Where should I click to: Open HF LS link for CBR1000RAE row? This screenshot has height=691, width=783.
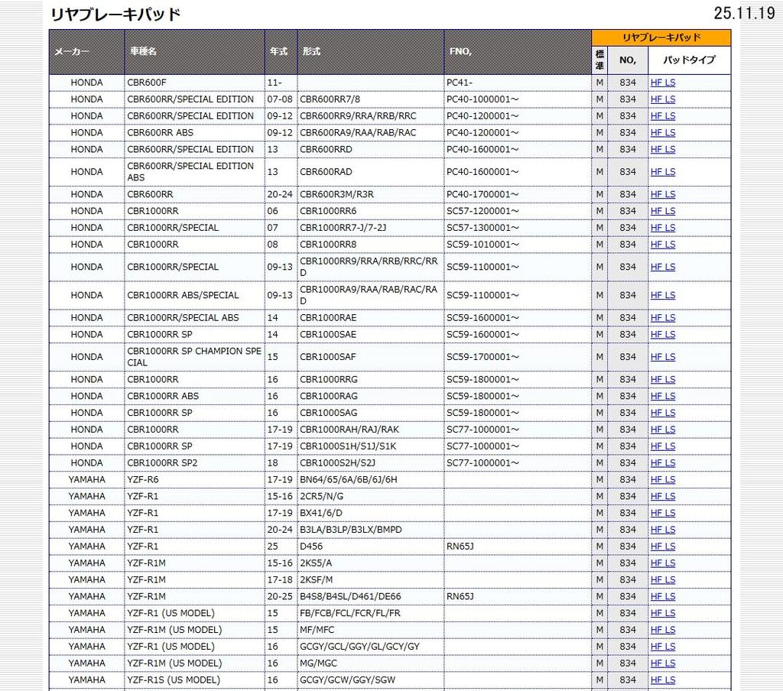click(662, 318)
